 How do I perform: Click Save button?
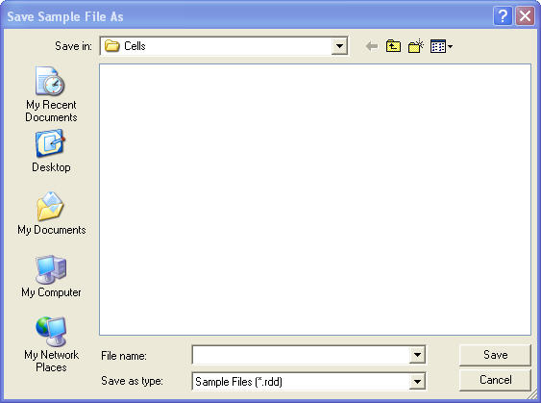(495, 355)
